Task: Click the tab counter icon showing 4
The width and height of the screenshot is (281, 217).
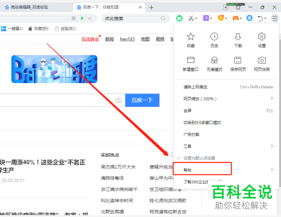Action: pyautogui.click(x=225, y=7)
